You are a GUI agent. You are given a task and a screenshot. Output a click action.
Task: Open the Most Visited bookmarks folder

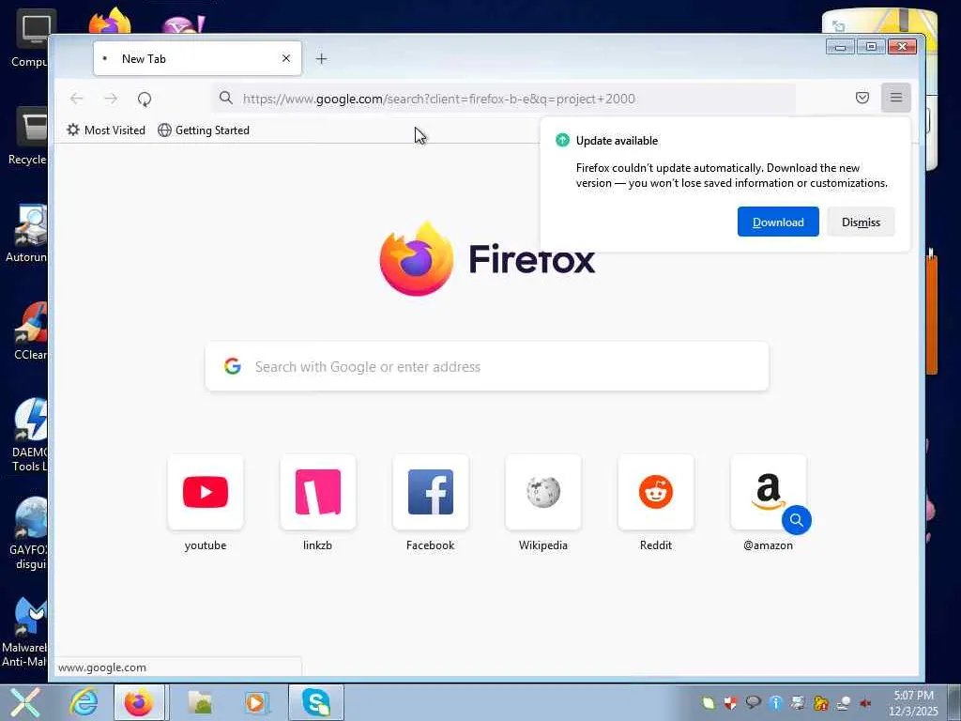tap(106, 130)
